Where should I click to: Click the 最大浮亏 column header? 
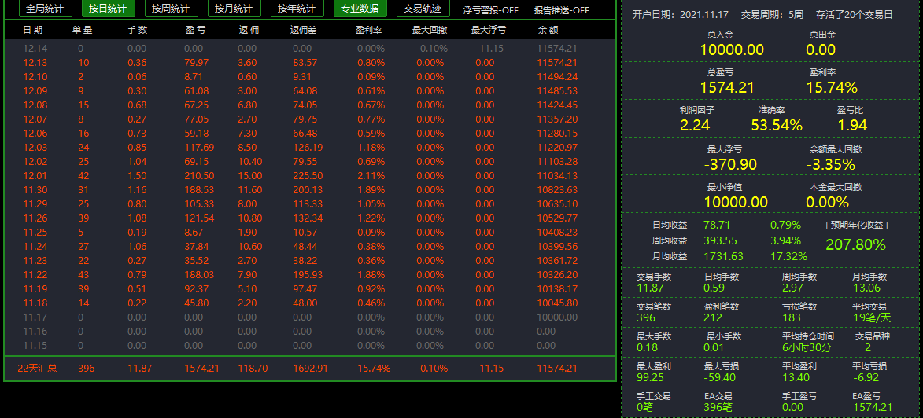click(489, 30)
